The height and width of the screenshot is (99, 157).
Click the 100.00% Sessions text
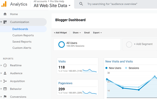tap(75, 46)
